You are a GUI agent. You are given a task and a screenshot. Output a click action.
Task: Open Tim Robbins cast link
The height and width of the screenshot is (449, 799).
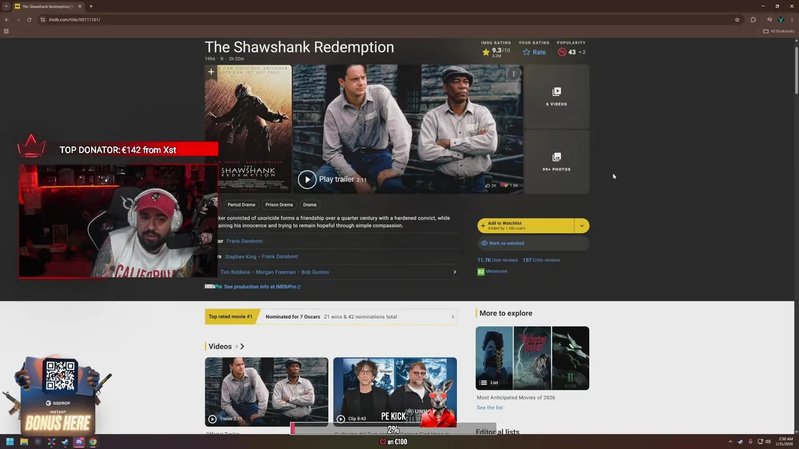pos(235,273)
